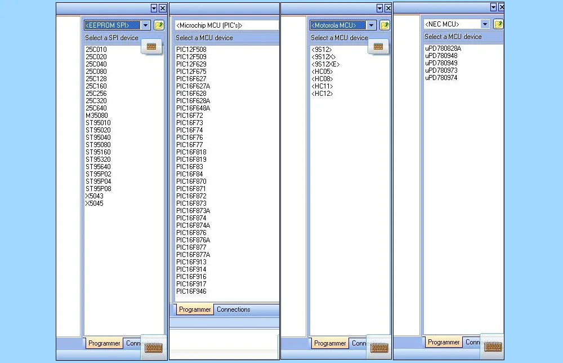Select 25C010 in the SPI device list
This screenshot has width=563, height=363.
96,50
